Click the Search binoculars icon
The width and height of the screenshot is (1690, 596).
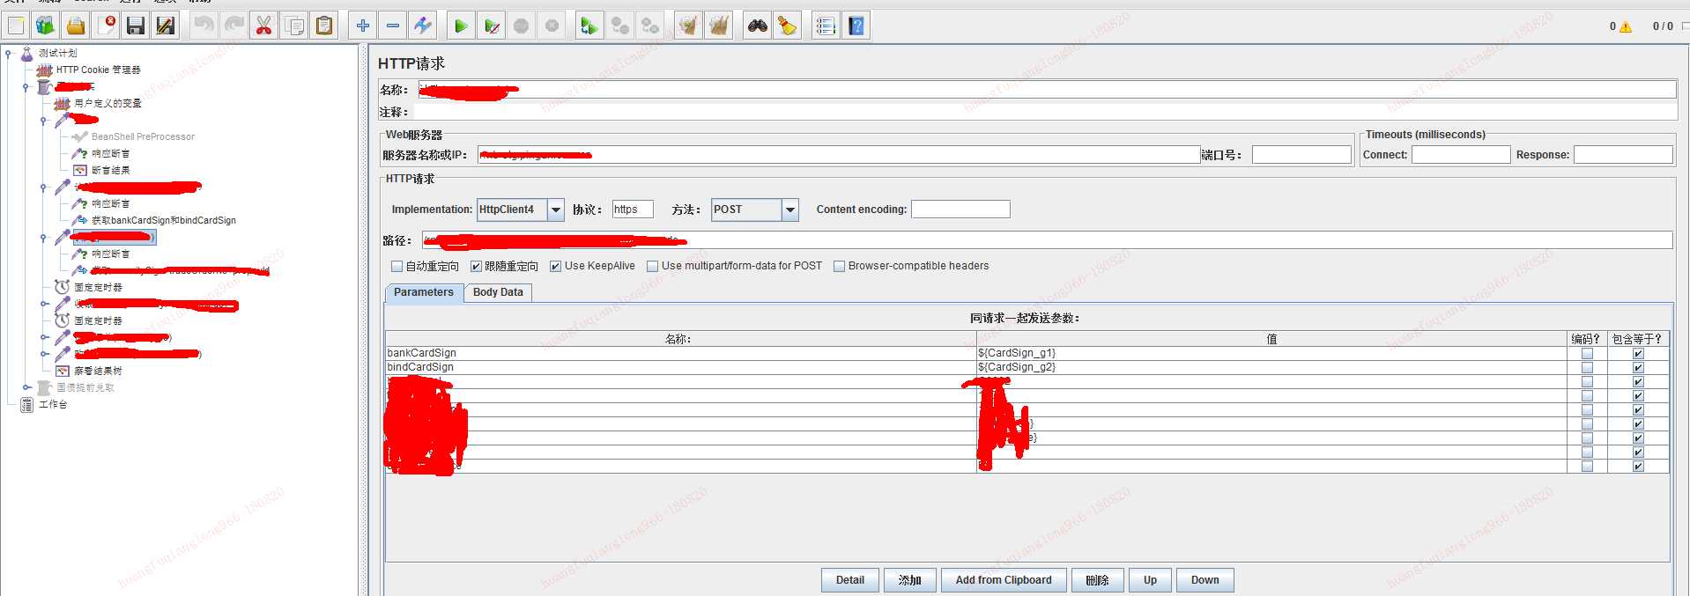(758, 26)
